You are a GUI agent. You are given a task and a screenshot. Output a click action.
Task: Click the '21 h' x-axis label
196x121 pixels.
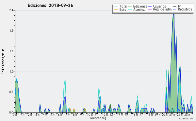coord(172,115)
